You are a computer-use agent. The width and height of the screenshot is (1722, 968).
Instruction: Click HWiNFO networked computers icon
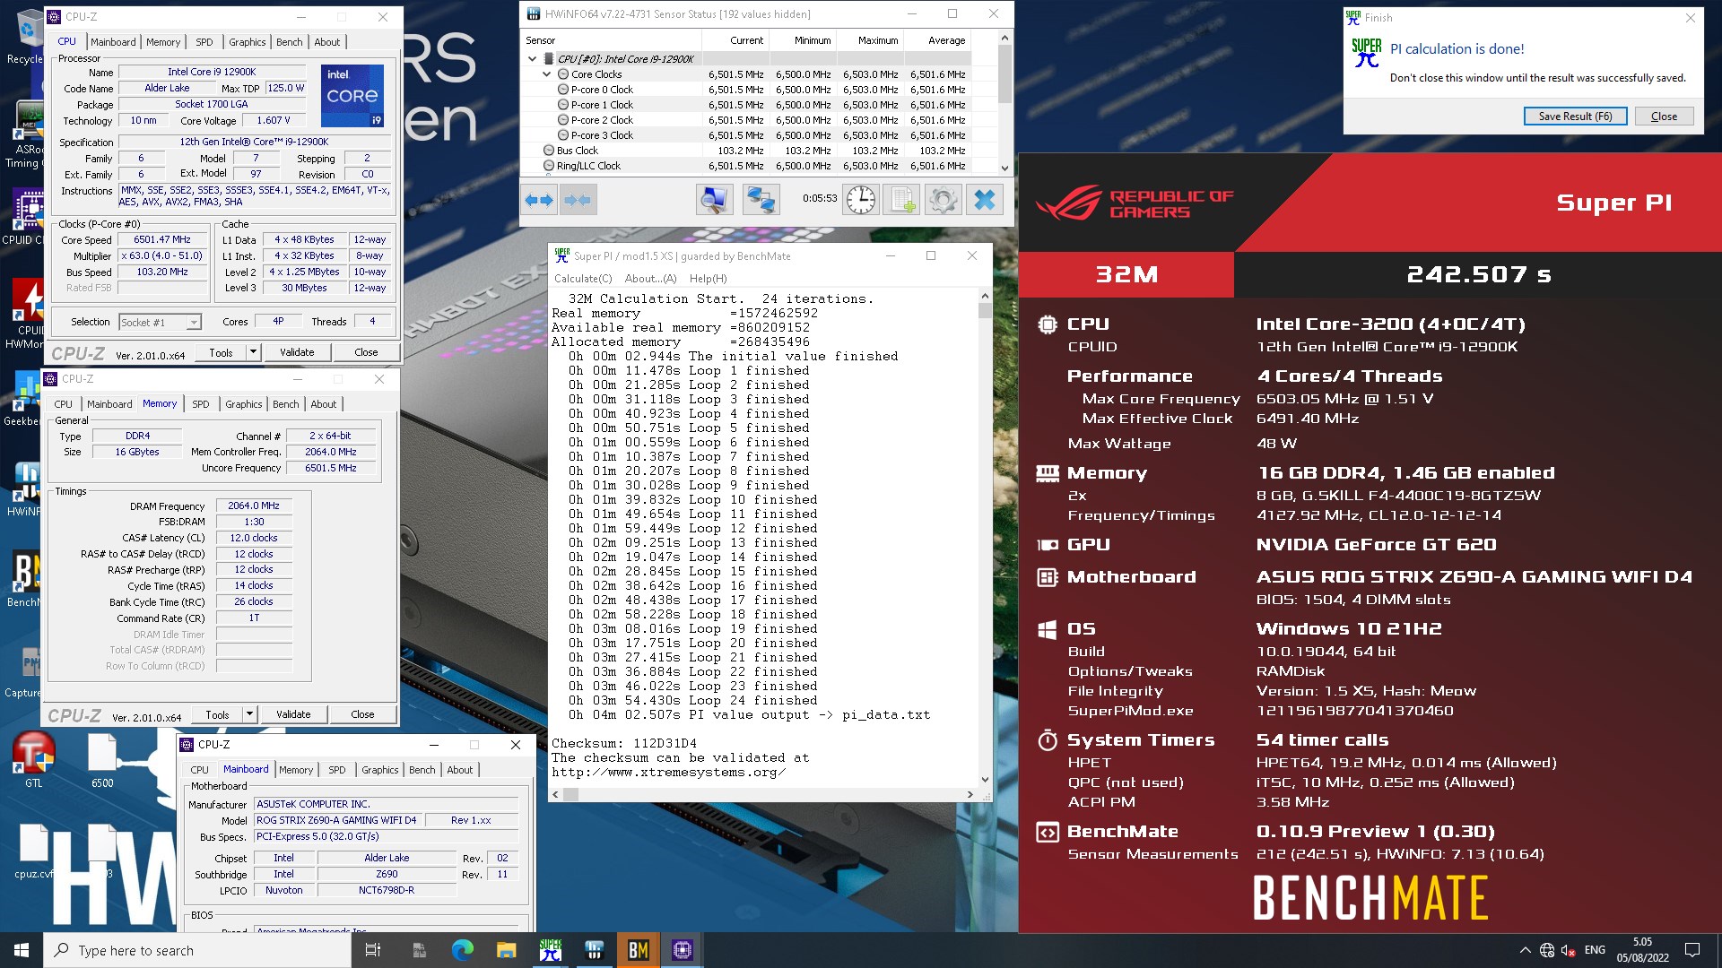[761, 200]
